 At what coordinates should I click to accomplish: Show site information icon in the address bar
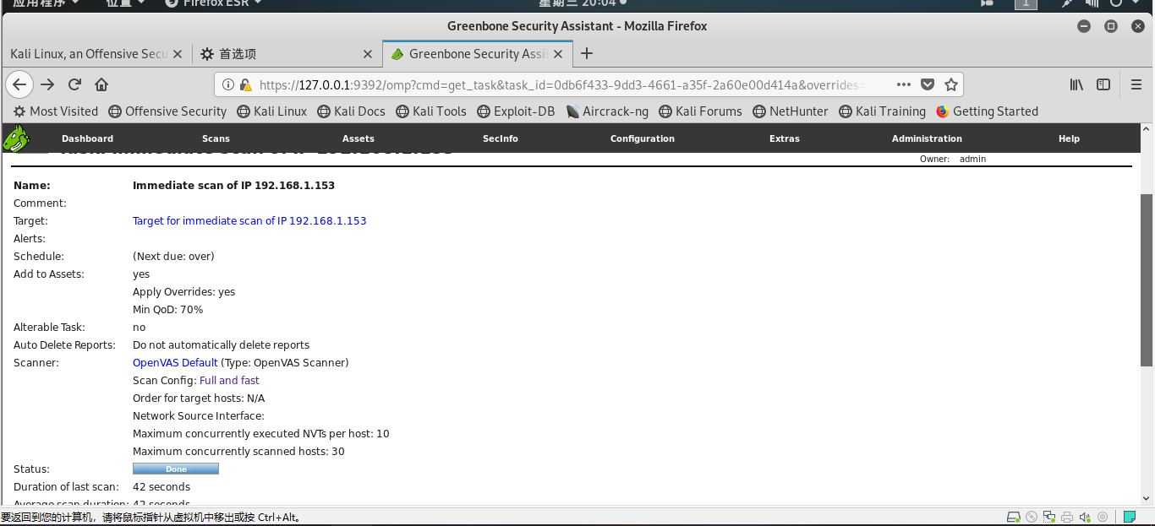point(227,84)
